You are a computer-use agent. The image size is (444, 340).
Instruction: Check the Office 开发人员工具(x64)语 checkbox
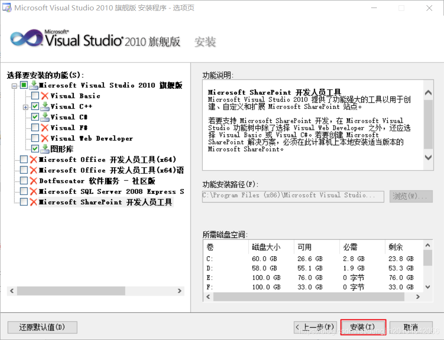pos(24,170)
